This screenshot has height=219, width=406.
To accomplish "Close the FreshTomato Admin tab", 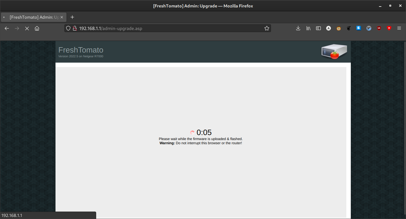I will click(x=62, y=17).
